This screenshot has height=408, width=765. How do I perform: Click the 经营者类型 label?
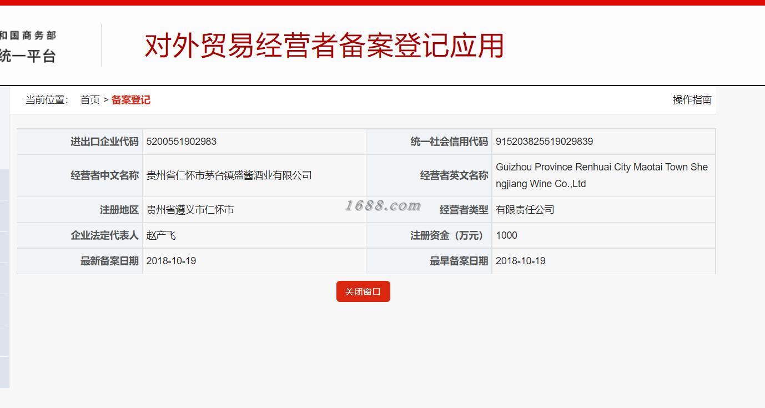coord(464,210)
